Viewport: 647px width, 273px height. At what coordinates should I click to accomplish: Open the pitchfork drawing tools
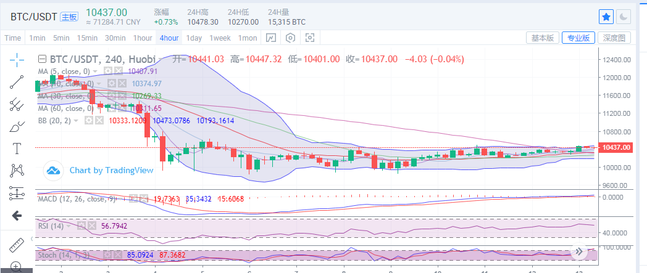coord(17,104)
